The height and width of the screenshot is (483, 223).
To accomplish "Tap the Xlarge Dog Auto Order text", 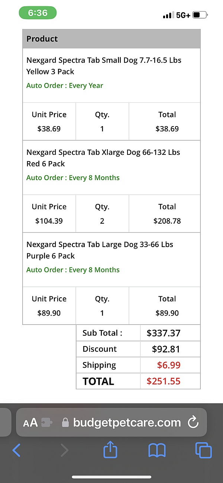I will coord(73,178).
